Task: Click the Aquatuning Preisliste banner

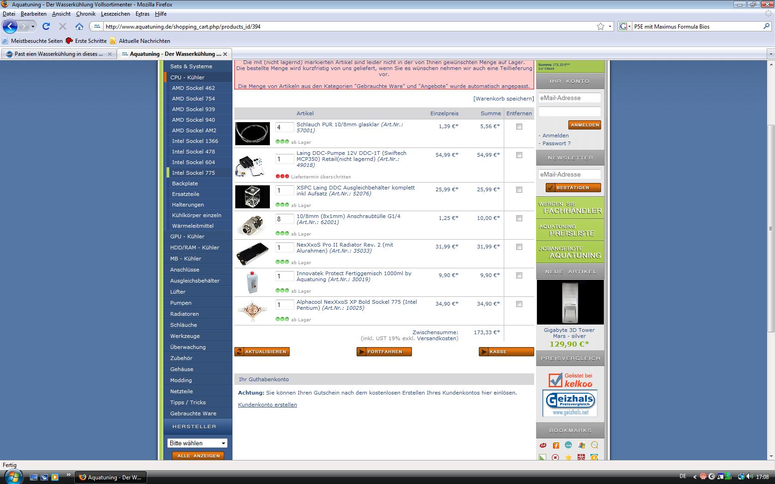Action: pyautogui.click(x=570, y=230)
